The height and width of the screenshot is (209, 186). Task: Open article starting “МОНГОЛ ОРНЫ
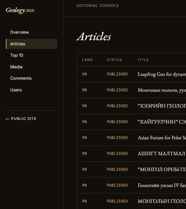coord(162,169)
